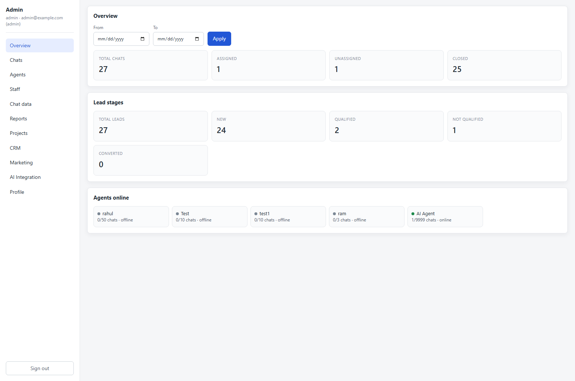Click the '1/9999 chats · online' text

coord(431,220)
